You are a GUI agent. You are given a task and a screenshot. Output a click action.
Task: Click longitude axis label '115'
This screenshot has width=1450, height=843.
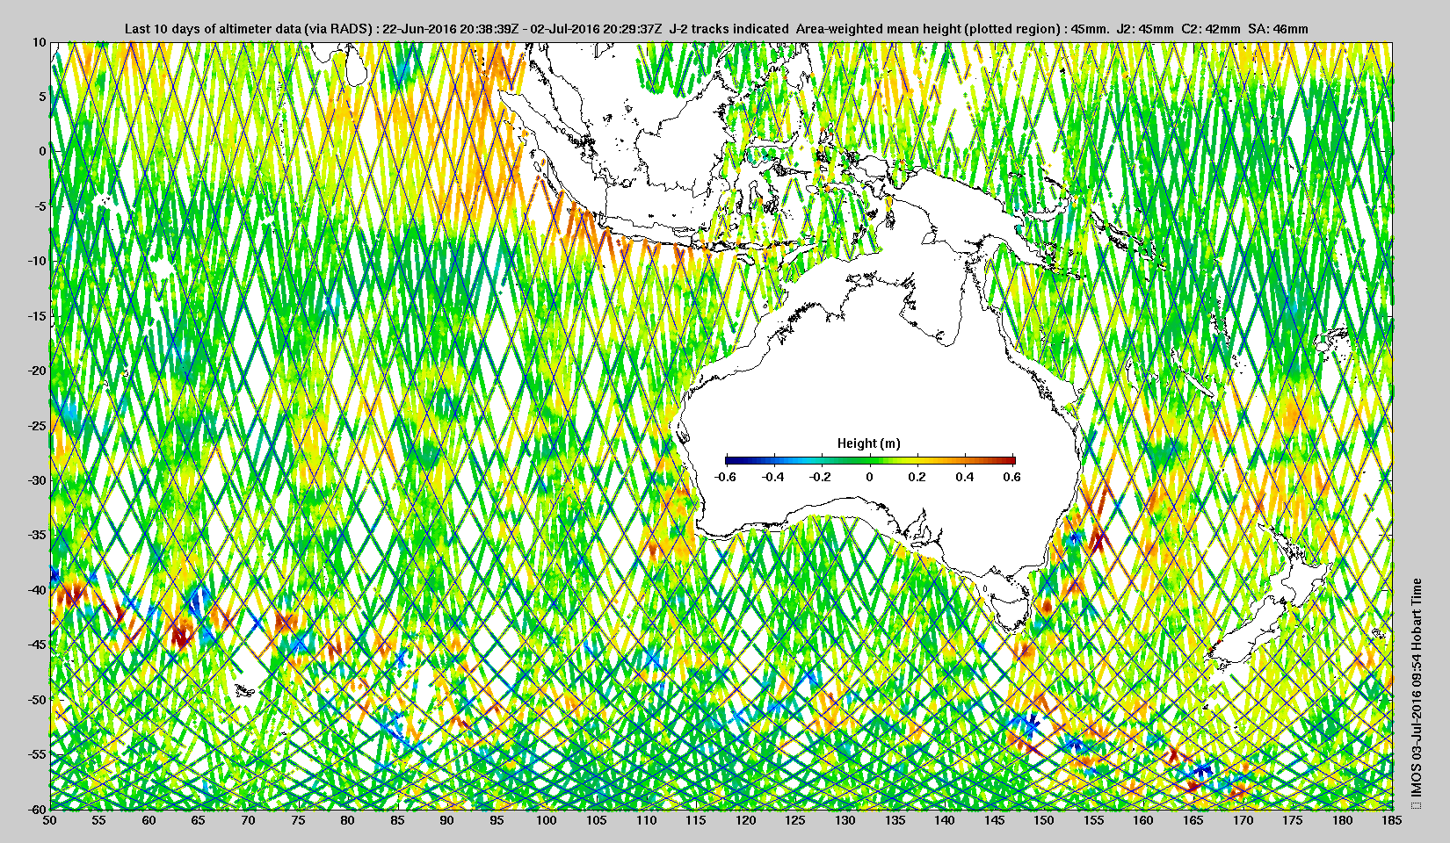click(696, 820)
